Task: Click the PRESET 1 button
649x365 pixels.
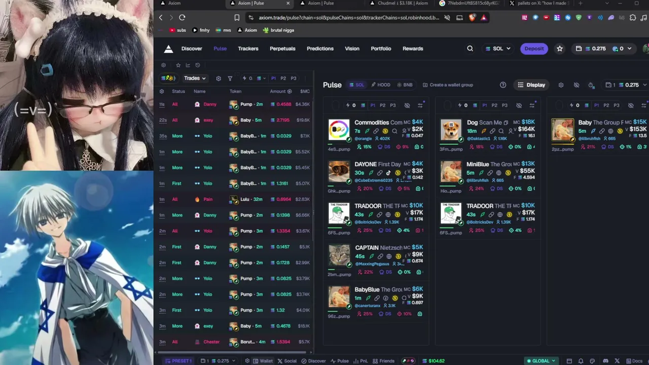Action: tap(178, 361)
